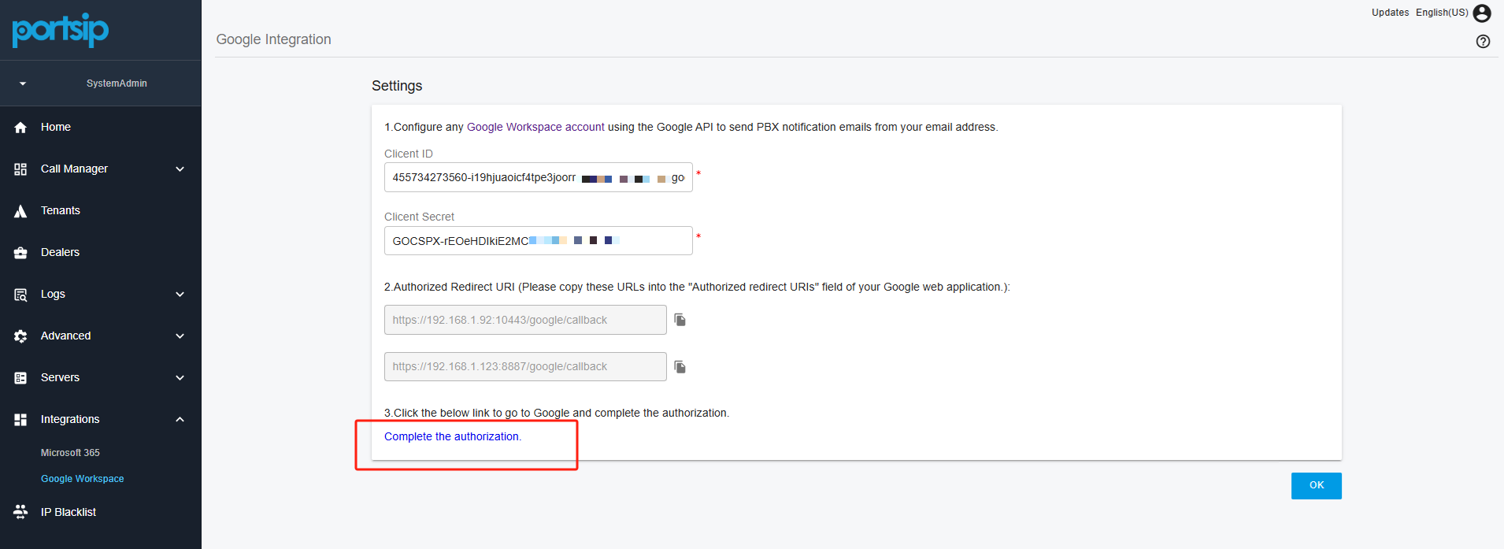
Task: Click the Tenants sidebar icon
Action: pyautogui.click(x=20, y=211)
